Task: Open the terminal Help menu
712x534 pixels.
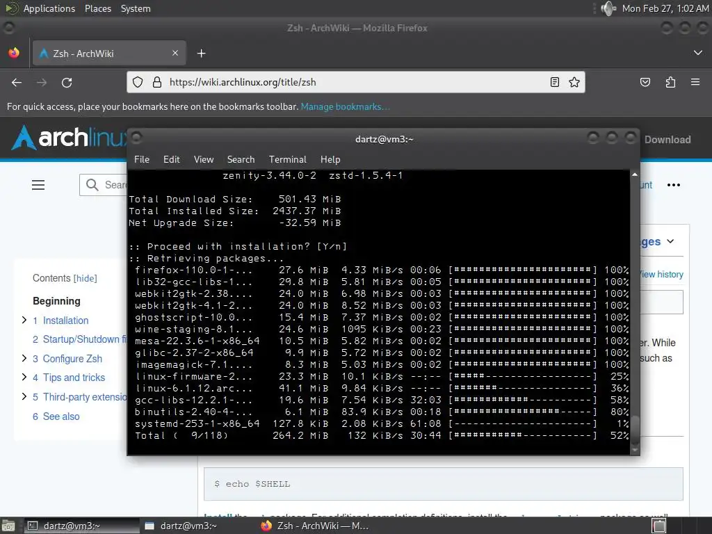Action: 330,159
